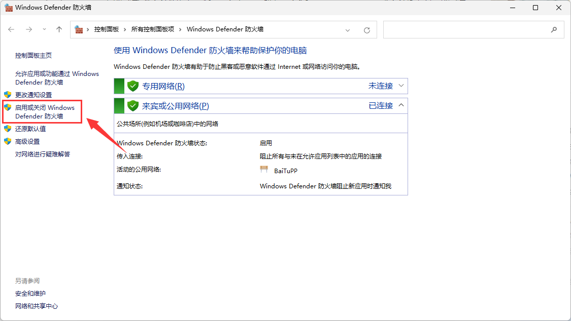Open 更改通知设置 link

[x=33, y=95]
